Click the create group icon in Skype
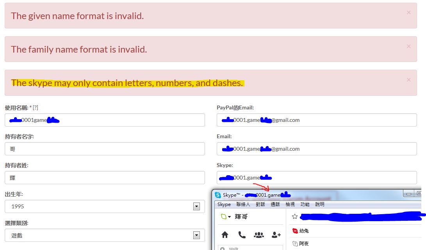Screen dimensions: 426x250 [258, 235]
